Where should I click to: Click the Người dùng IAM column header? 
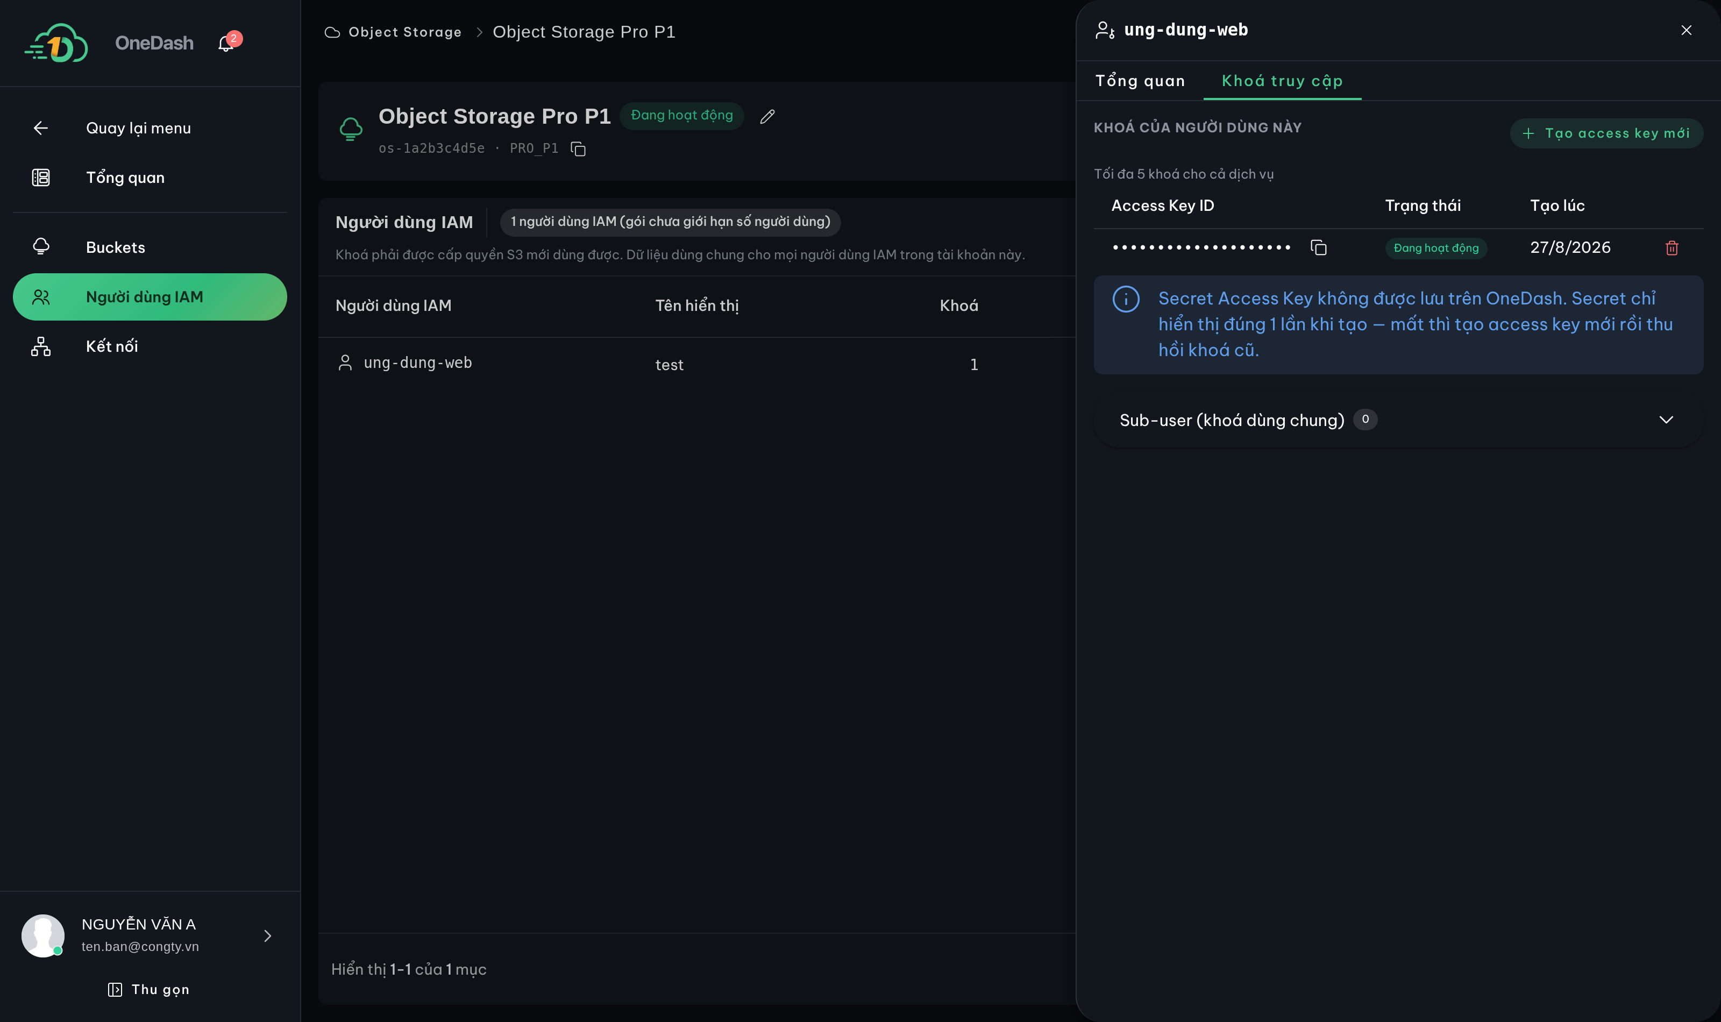[x=393, y=306]
